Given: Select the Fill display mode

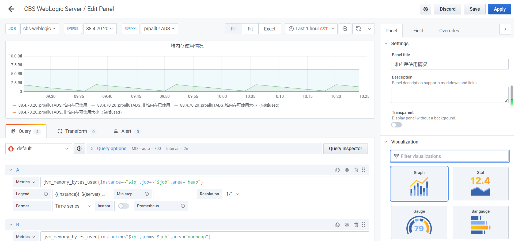Looking at the screenshot, I should 234,29.
